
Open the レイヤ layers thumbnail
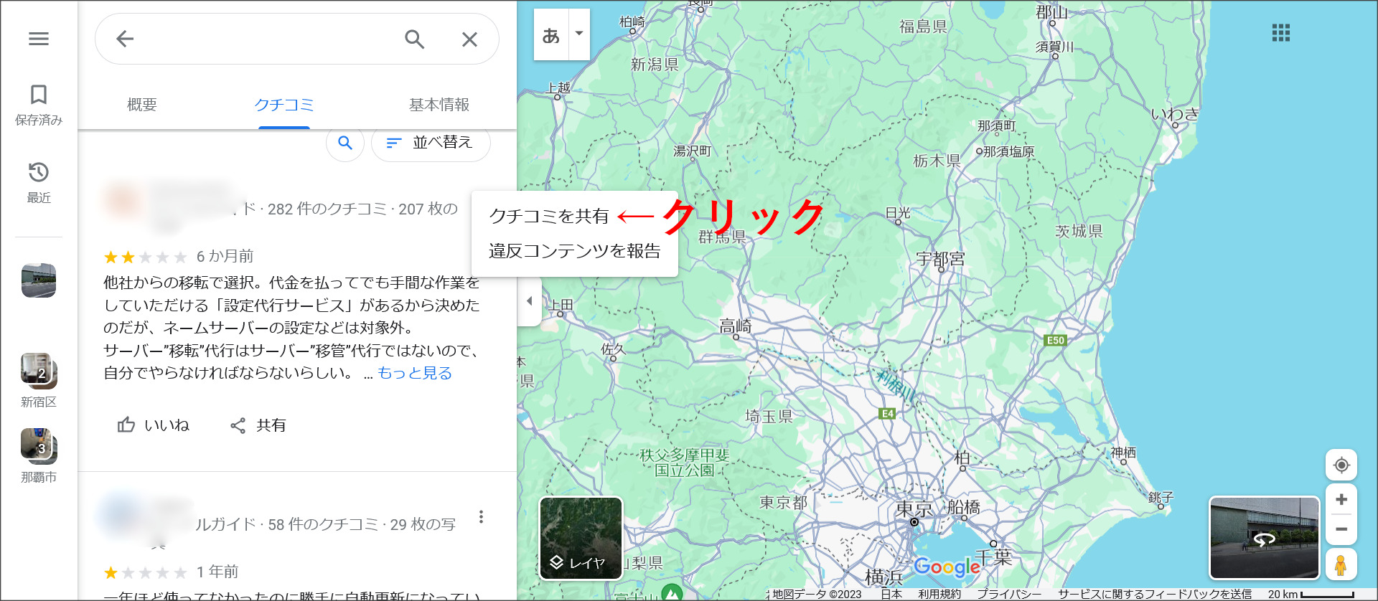581,538
